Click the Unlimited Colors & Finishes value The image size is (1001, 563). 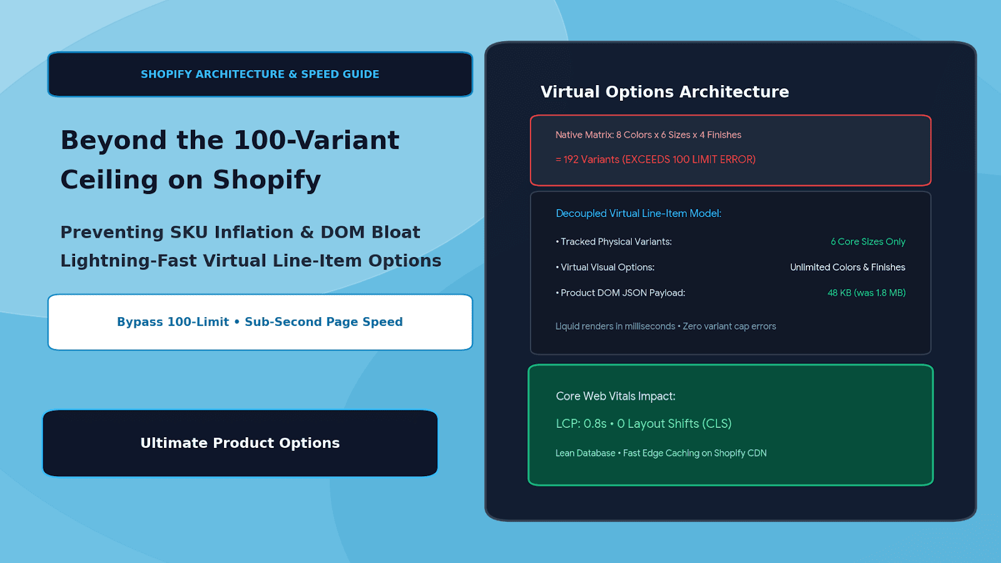click(x=848, y=267)
